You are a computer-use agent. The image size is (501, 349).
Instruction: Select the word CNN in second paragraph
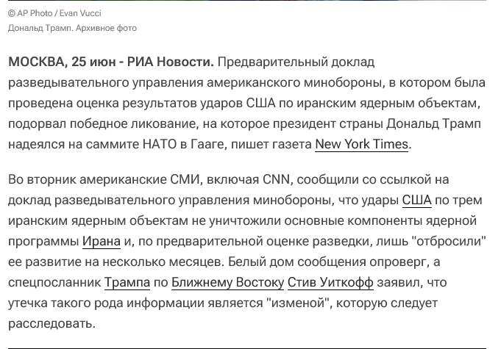[x=276, y=179]
